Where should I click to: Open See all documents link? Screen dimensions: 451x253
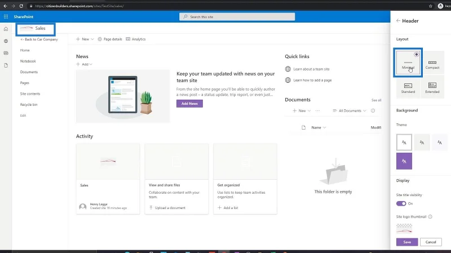coord(376,100)
